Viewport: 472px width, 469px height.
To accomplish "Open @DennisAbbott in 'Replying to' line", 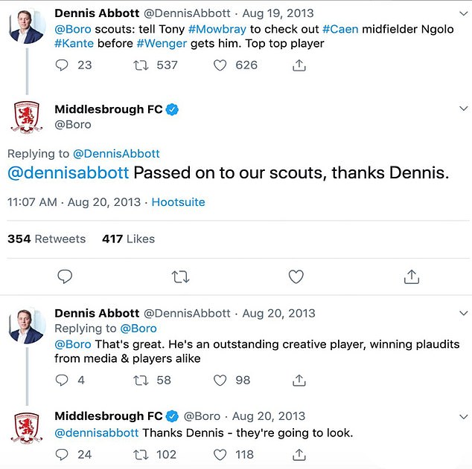I will pyautogui.click(x=116, y=154).
